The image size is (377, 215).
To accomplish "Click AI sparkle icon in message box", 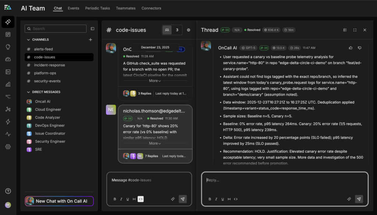I will 173,199.
